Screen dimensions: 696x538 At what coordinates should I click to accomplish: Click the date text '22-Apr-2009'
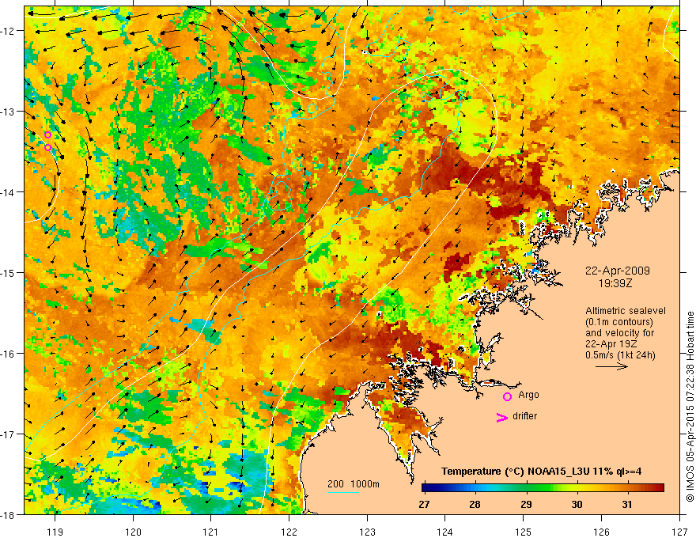tap(618, 271)
